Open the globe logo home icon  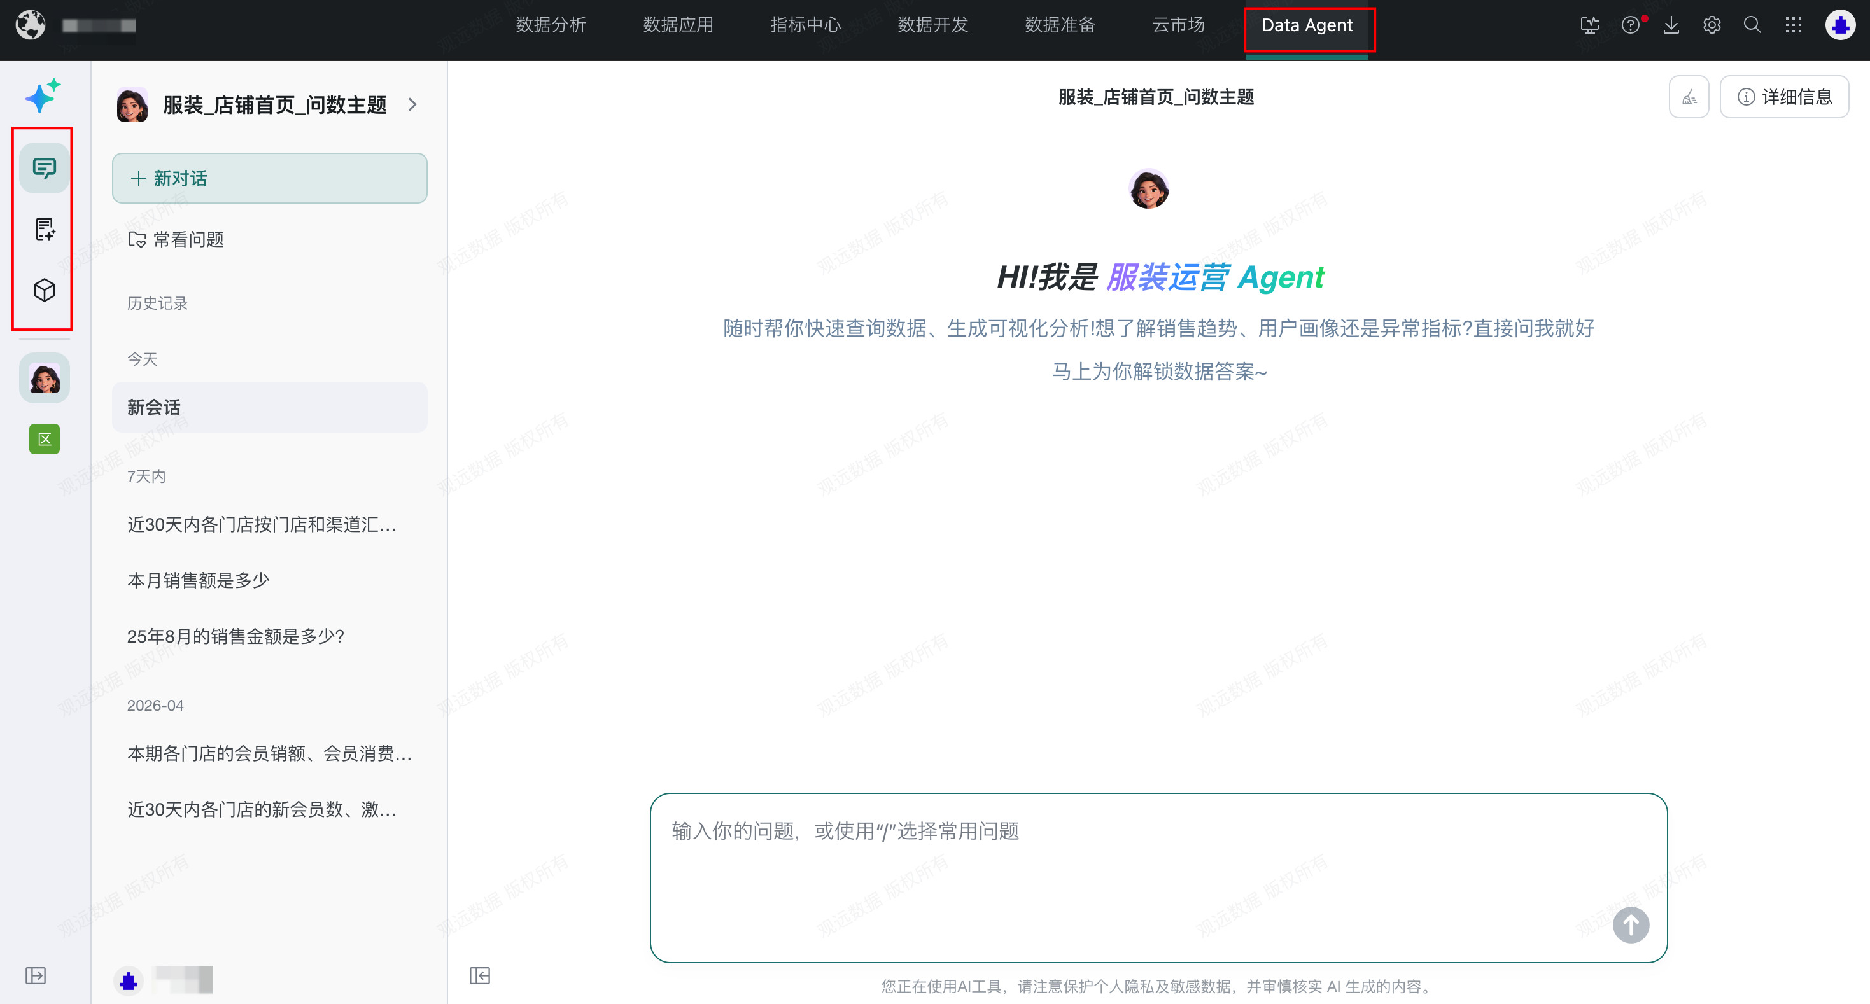[31, 25]
